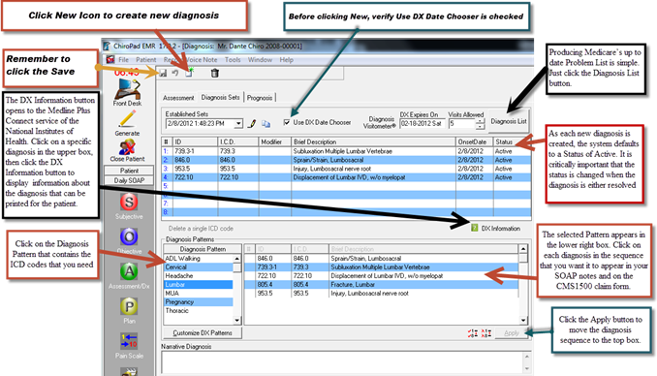Click the ChiroPad logo icon in menu bar
Screen dimensions: 657x376
pyautogui.click(x=110, y=59)
